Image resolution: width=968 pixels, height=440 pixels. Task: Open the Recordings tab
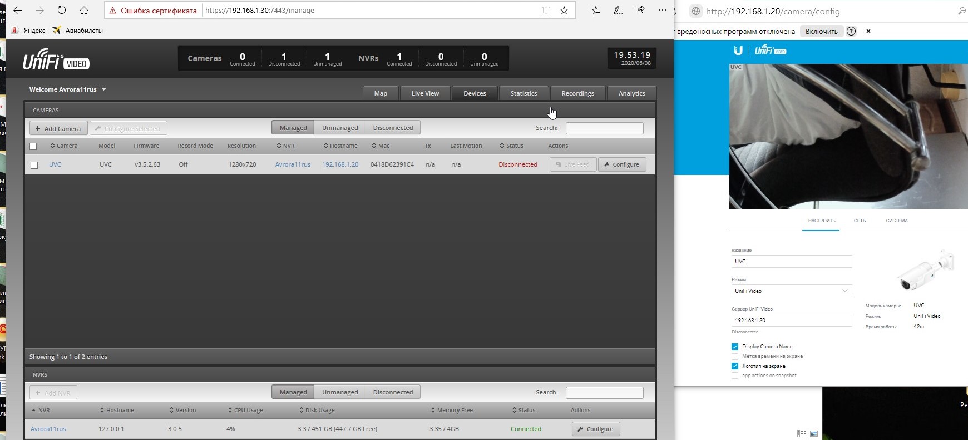577,93
